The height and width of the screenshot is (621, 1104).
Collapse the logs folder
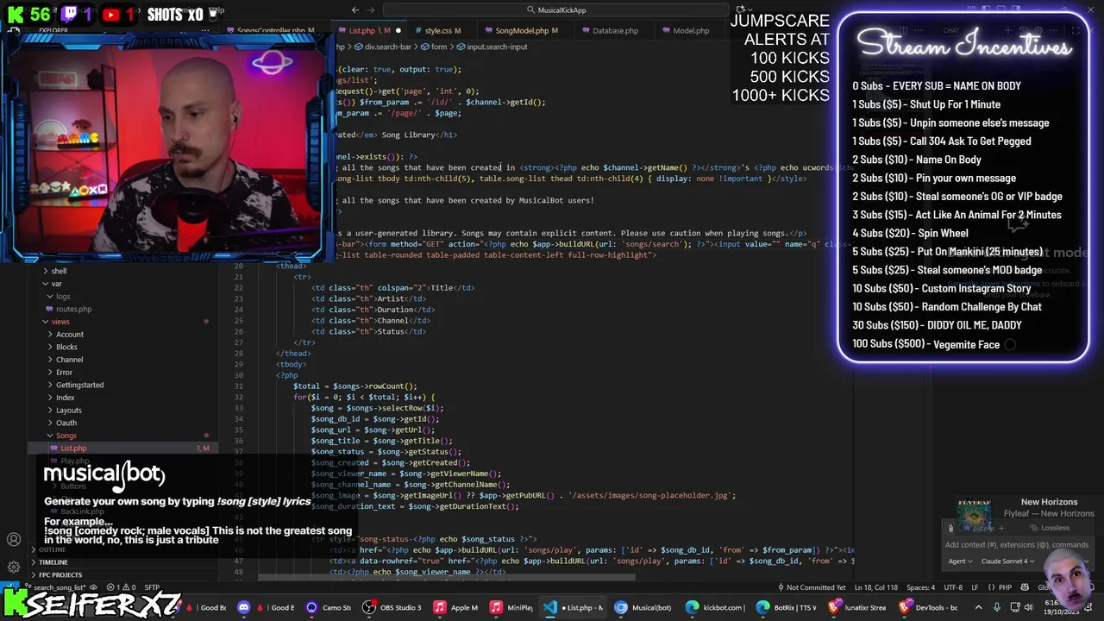pyautogui.click(x=63, y=297)
